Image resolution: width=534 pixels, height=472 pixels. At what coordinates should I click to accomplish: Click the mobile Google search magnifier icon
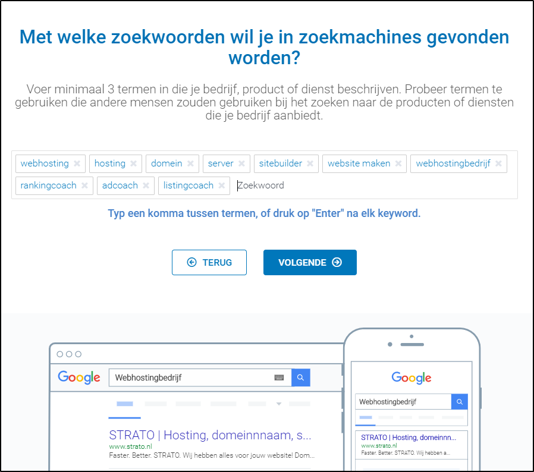pos(460,402)
